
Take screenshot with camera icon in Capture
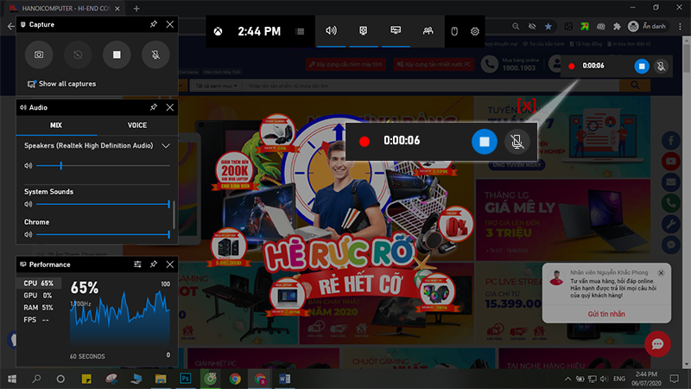pyautogui.click(x=39, y=54)
